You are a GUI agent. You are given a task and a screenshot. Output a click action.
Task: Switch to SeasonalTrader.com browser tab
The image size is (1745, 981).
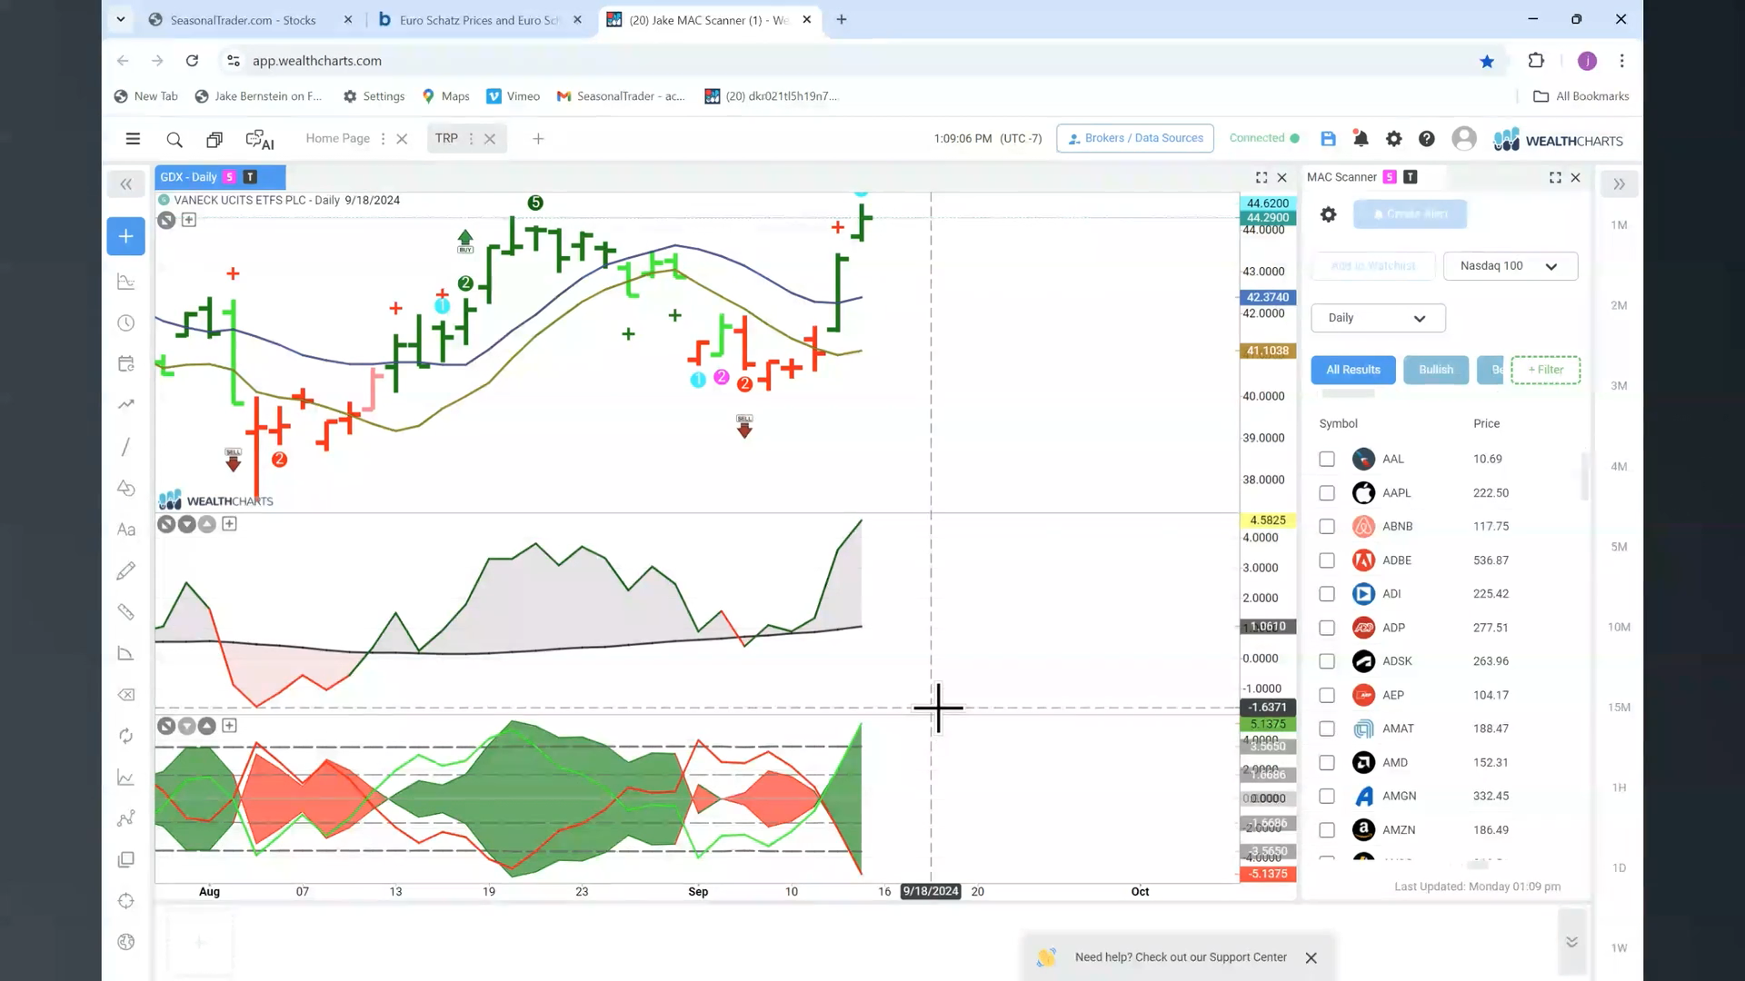(x=244, y=20)
